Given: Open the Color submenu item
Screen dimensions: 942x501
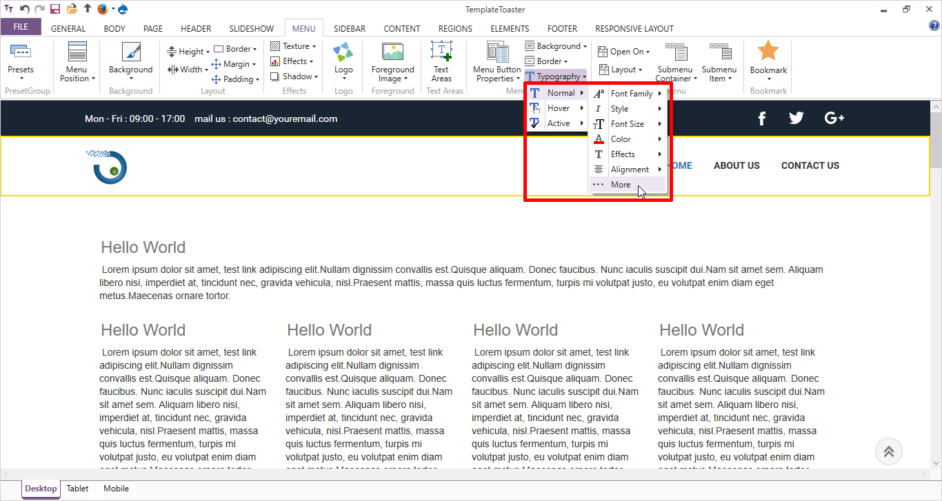Looking at the screenshot, I should click(x=621, y=139).
